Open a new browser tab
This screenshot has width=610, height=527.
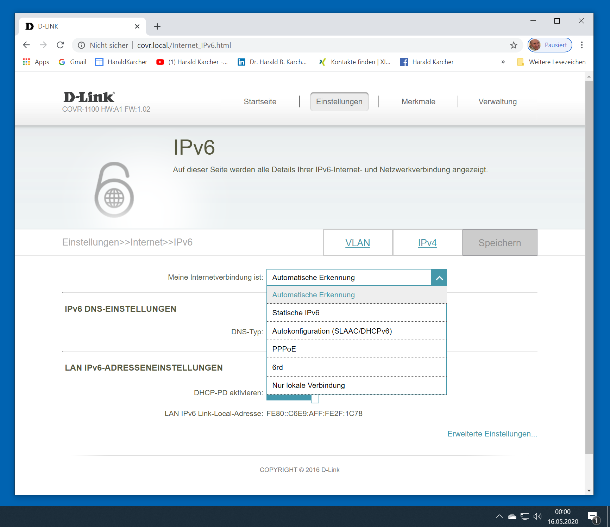[x=157, y=26]
